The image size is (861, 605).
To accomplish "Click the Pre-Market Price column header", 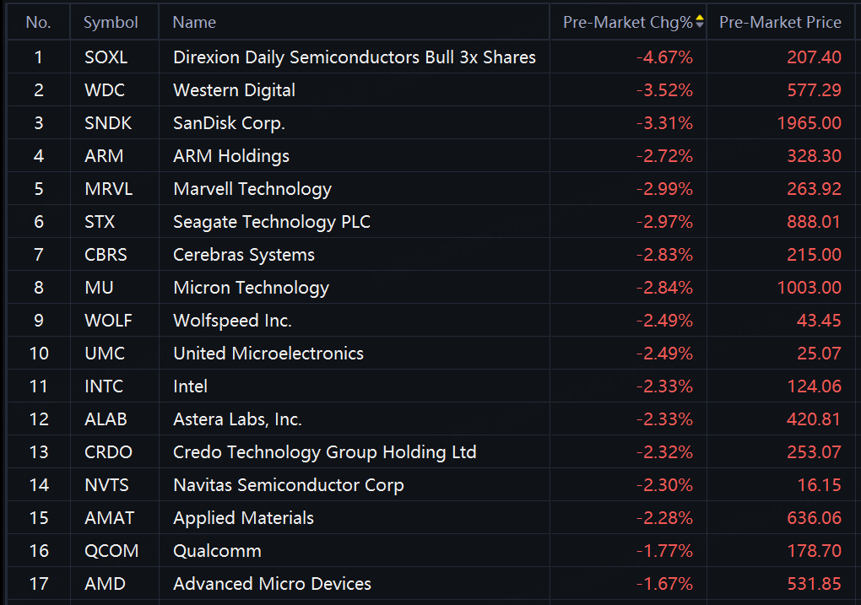I will [780, 22].
